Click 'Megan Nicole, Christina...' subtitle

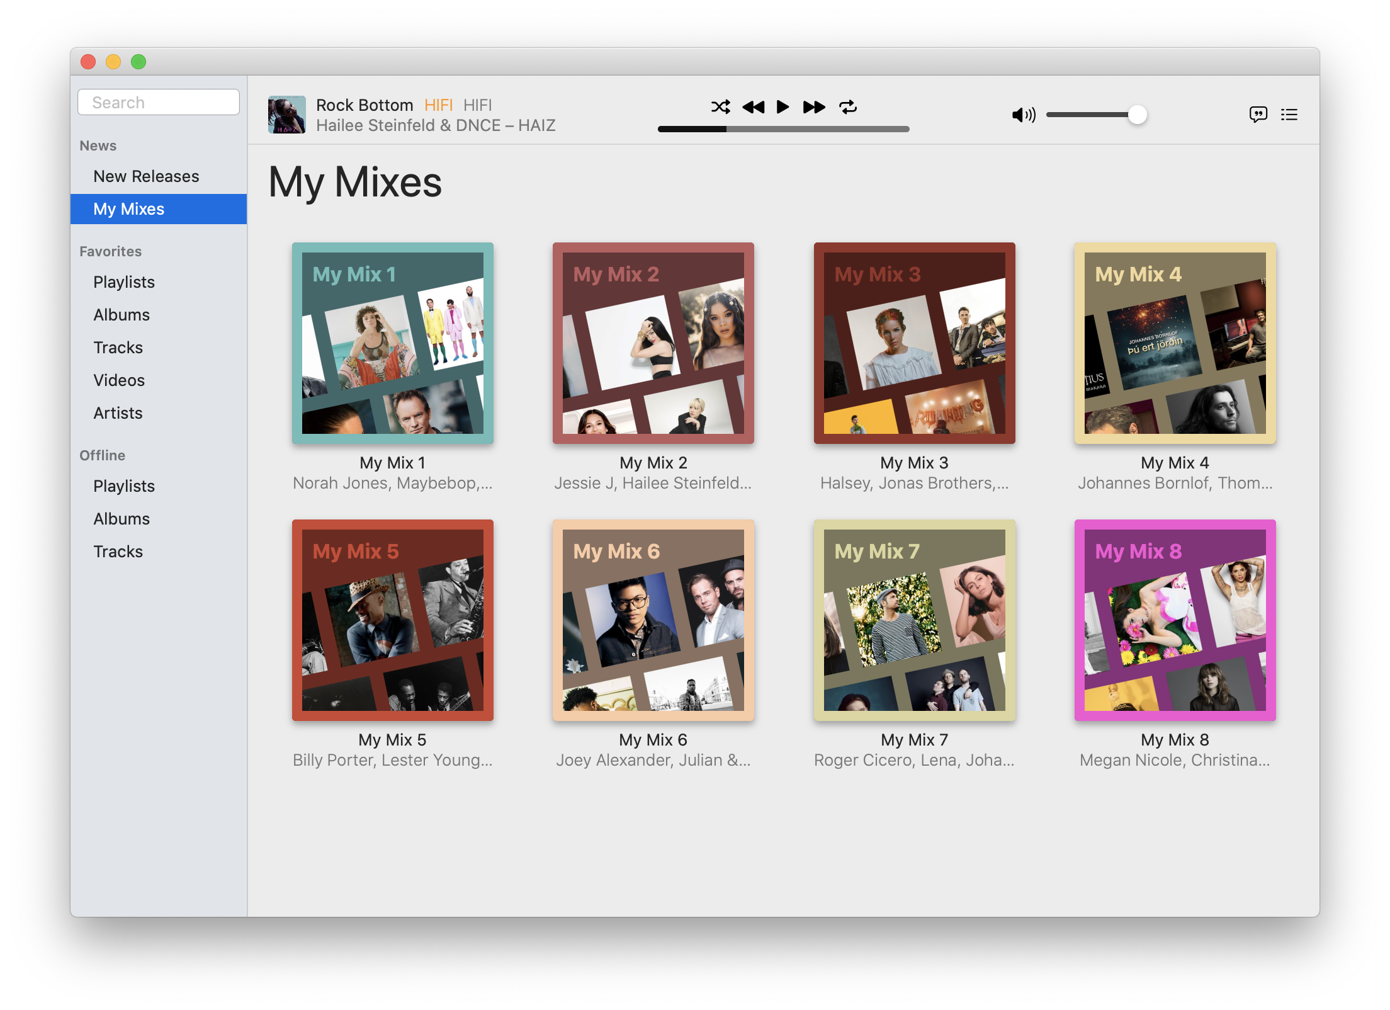coord(1175,760)
